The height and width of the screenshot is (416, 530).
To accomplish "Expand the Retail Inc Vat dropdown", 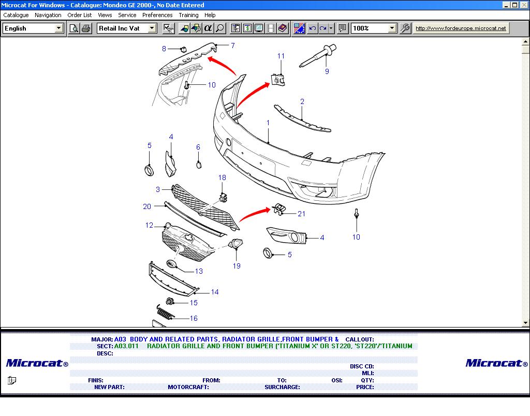I will (x=152, y=28).
